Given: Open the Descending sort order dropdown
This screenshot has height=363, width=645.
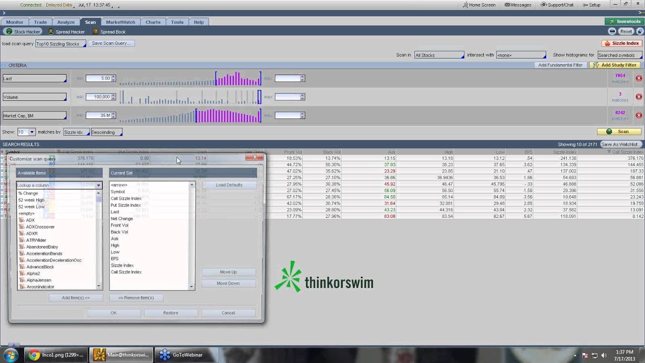Looking at the screenshot, I should (x=106, y=132).
